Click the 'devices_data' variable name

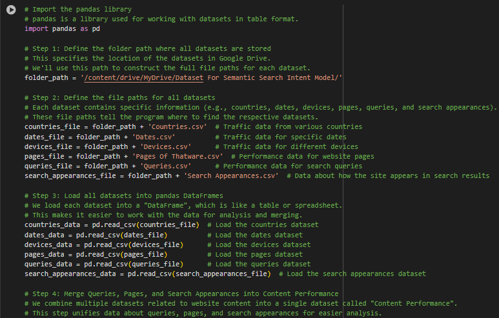pyautogui.click(x=48, y=244)
